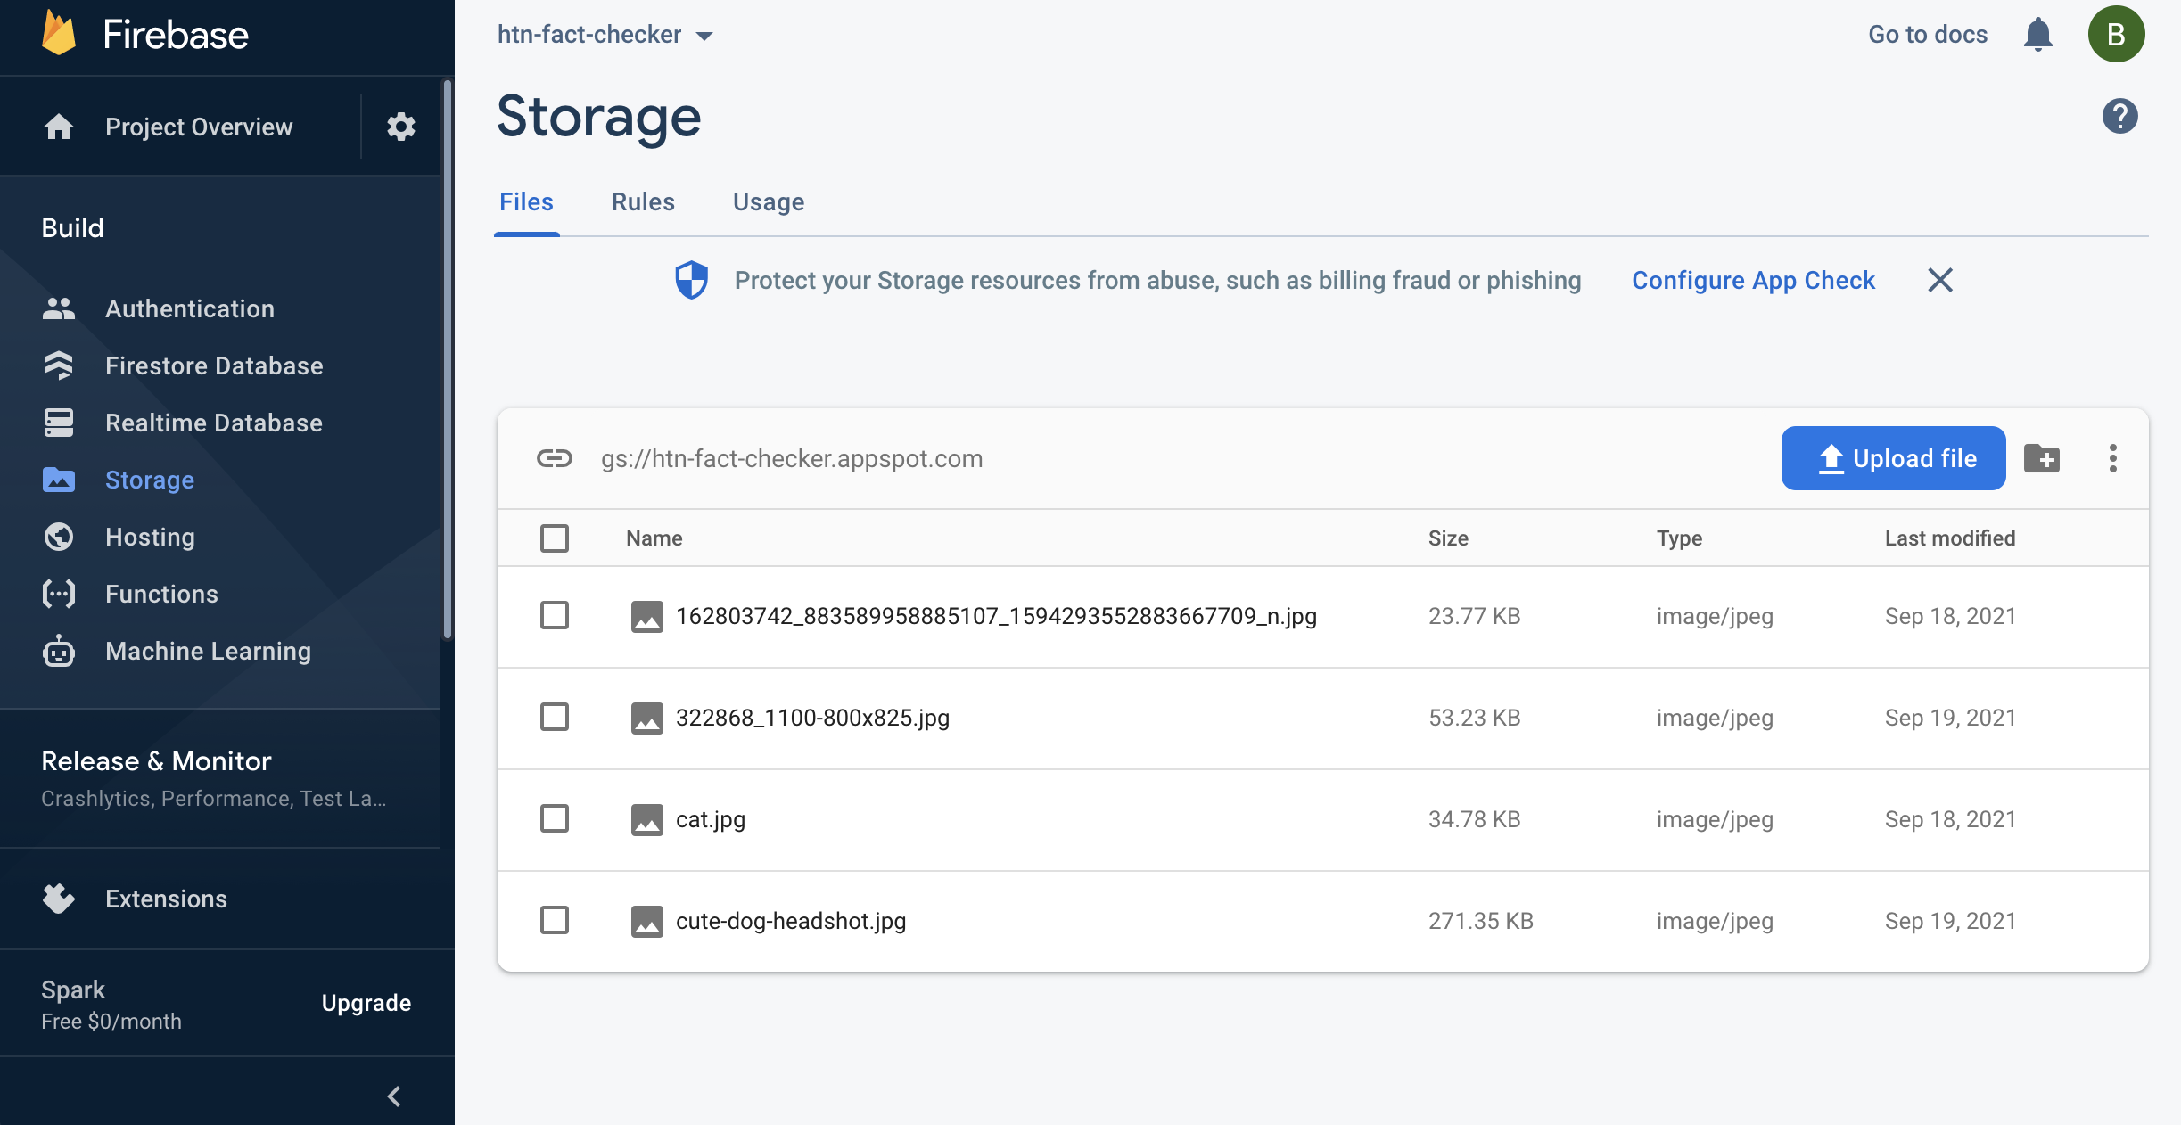Switch to the Rules tab
This screenshot has height=1125, width=2181.
pyautogui.click(x=643, y=202)
